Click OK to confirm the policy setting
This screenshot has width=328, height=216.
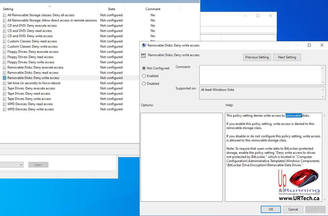[x=271, y=209]
